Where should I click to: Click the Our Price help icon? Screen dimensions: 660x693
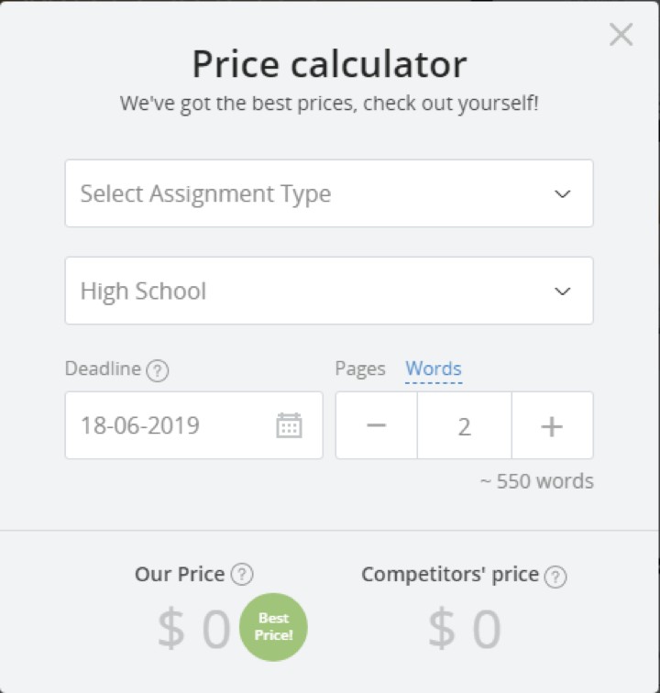[x=242, y=575]
